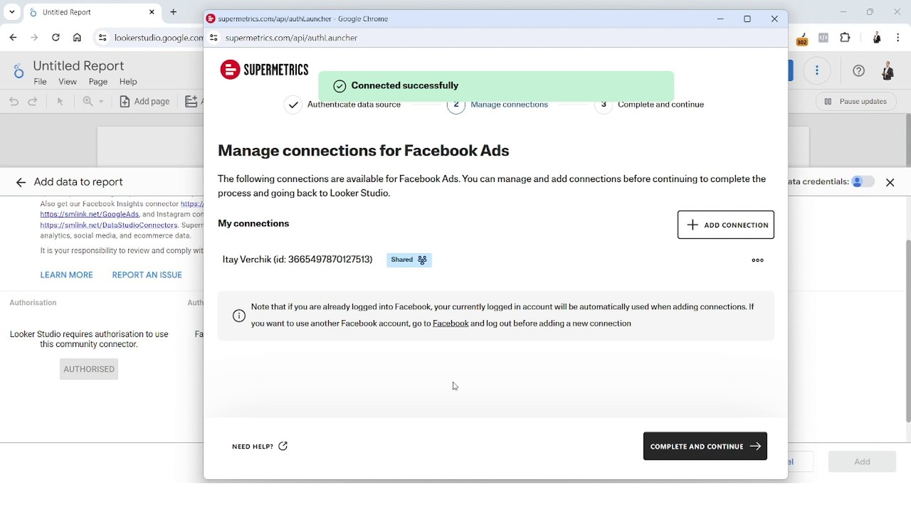Expand the Chrome tab search chevron
Screen dimensions: 911x512
tap(12, 12)
